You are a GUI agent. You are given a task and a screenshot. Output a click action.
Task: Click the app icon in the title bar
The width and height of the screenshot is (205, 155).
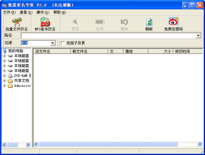(x=4, y=5)
